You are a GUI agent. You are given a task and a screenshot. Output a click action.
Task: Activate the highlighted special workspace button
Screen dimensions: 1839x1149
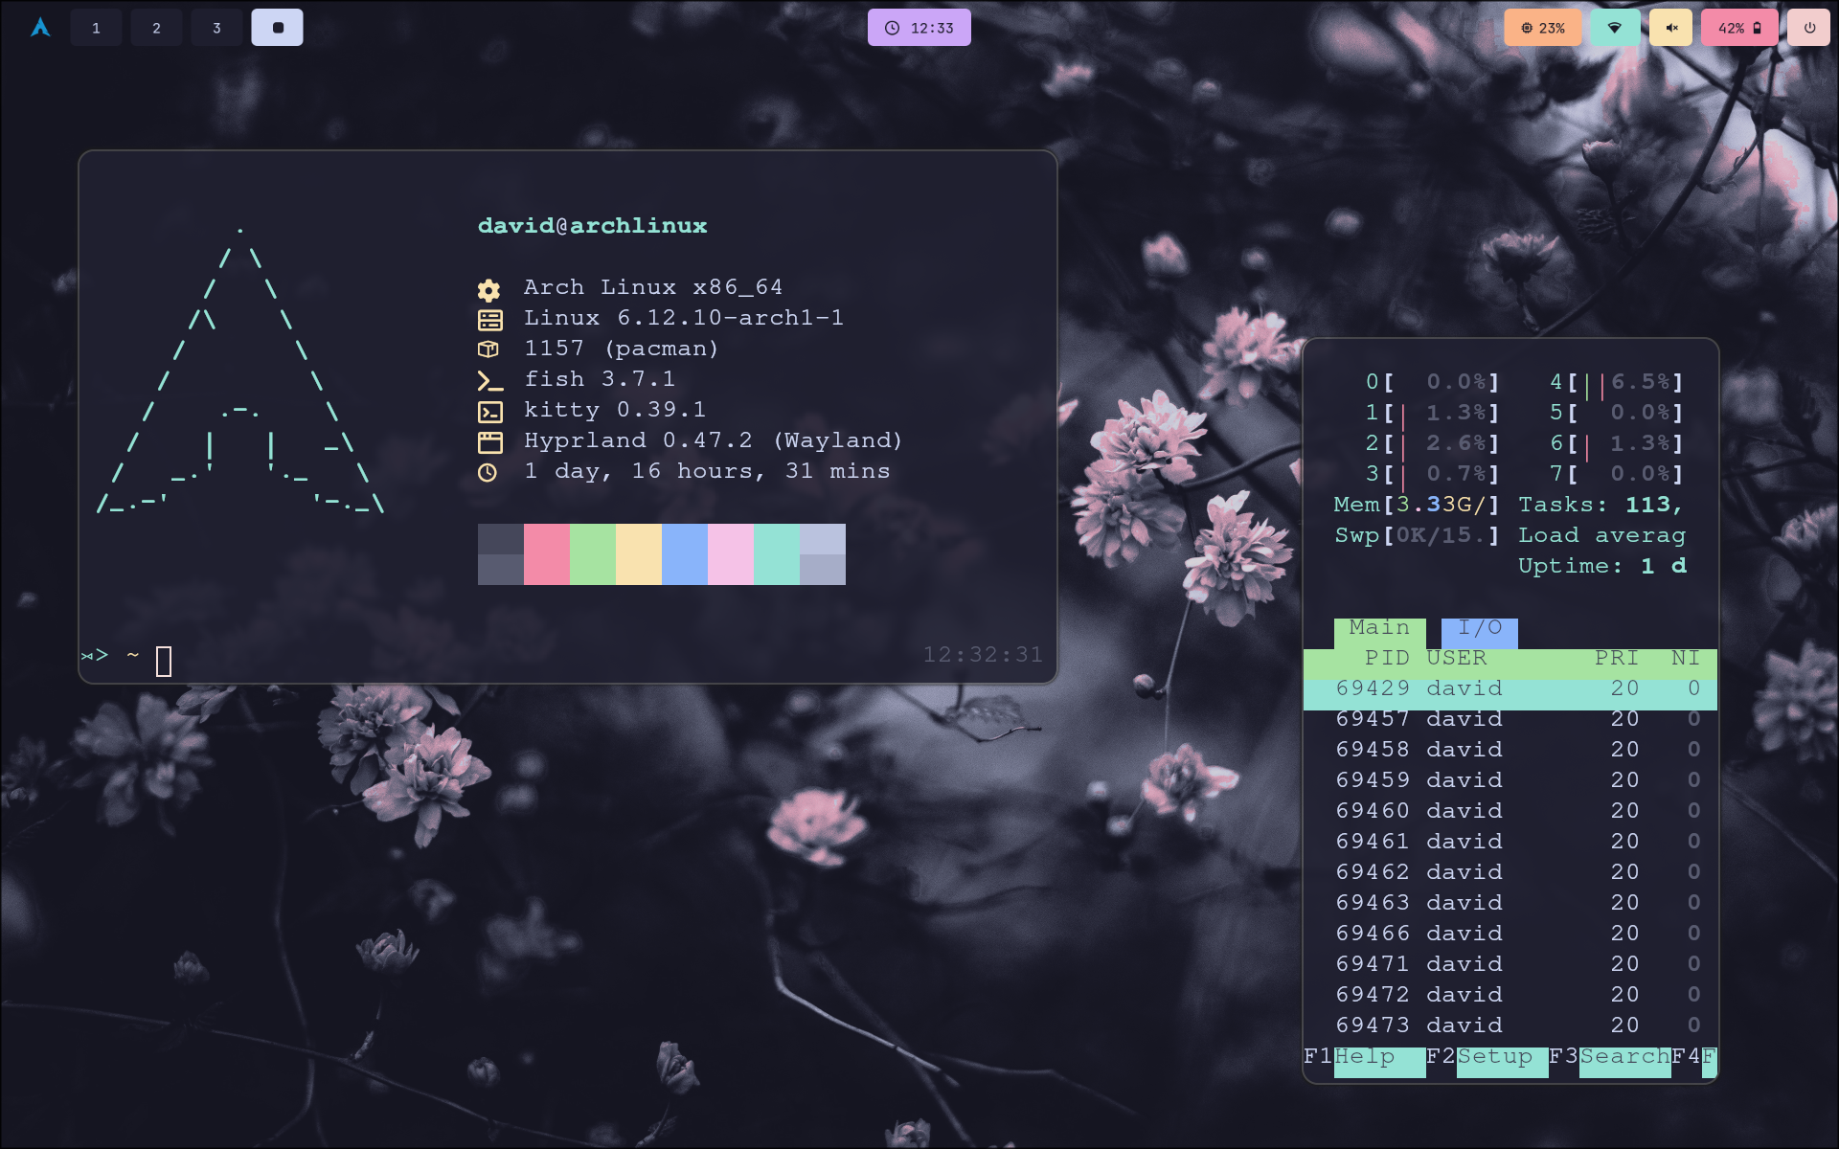point(277,27)
